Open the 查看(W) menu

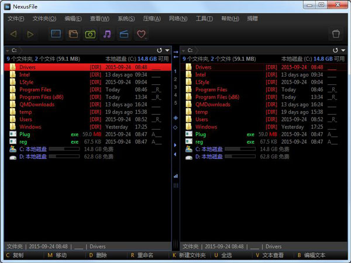(x=99, y=19)
